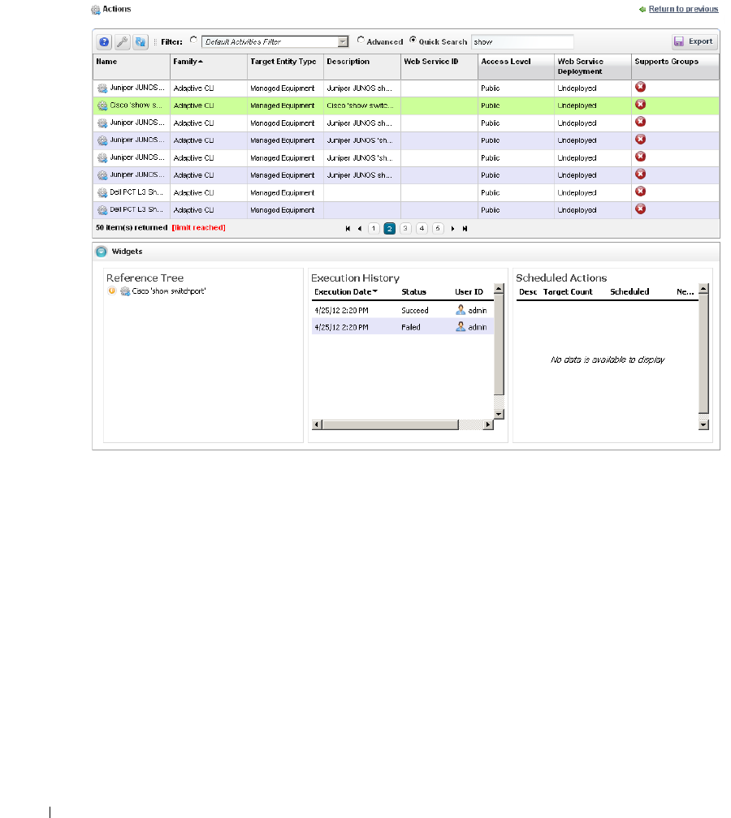Expand Cisco 'show switchport' tree node
731x818 pixels.
pos(112,291)
